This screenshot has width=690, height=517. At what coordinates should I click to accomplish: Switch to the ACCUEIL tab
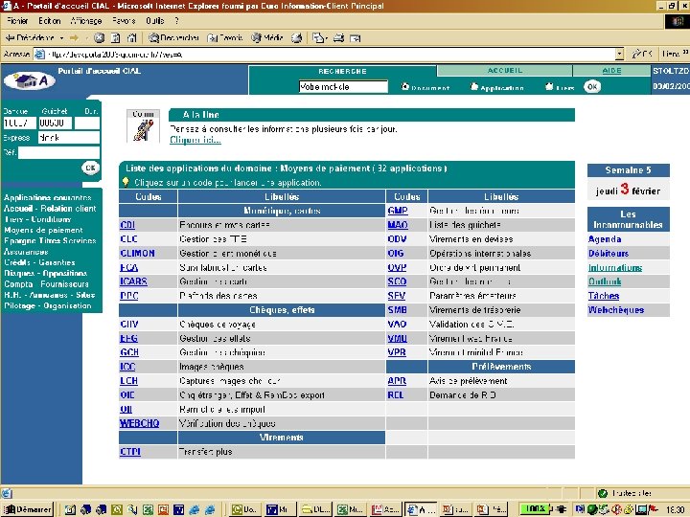505,71
